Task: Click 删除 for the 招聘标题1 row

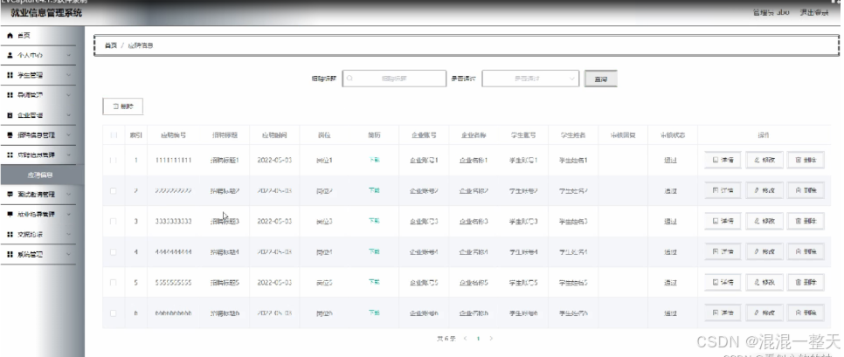Action: pos(806,161)
